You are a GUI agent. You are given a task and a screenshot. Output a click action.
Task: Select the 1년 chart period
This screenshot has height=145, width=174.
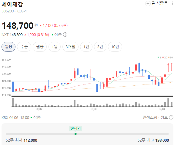(x=86, y=47)
